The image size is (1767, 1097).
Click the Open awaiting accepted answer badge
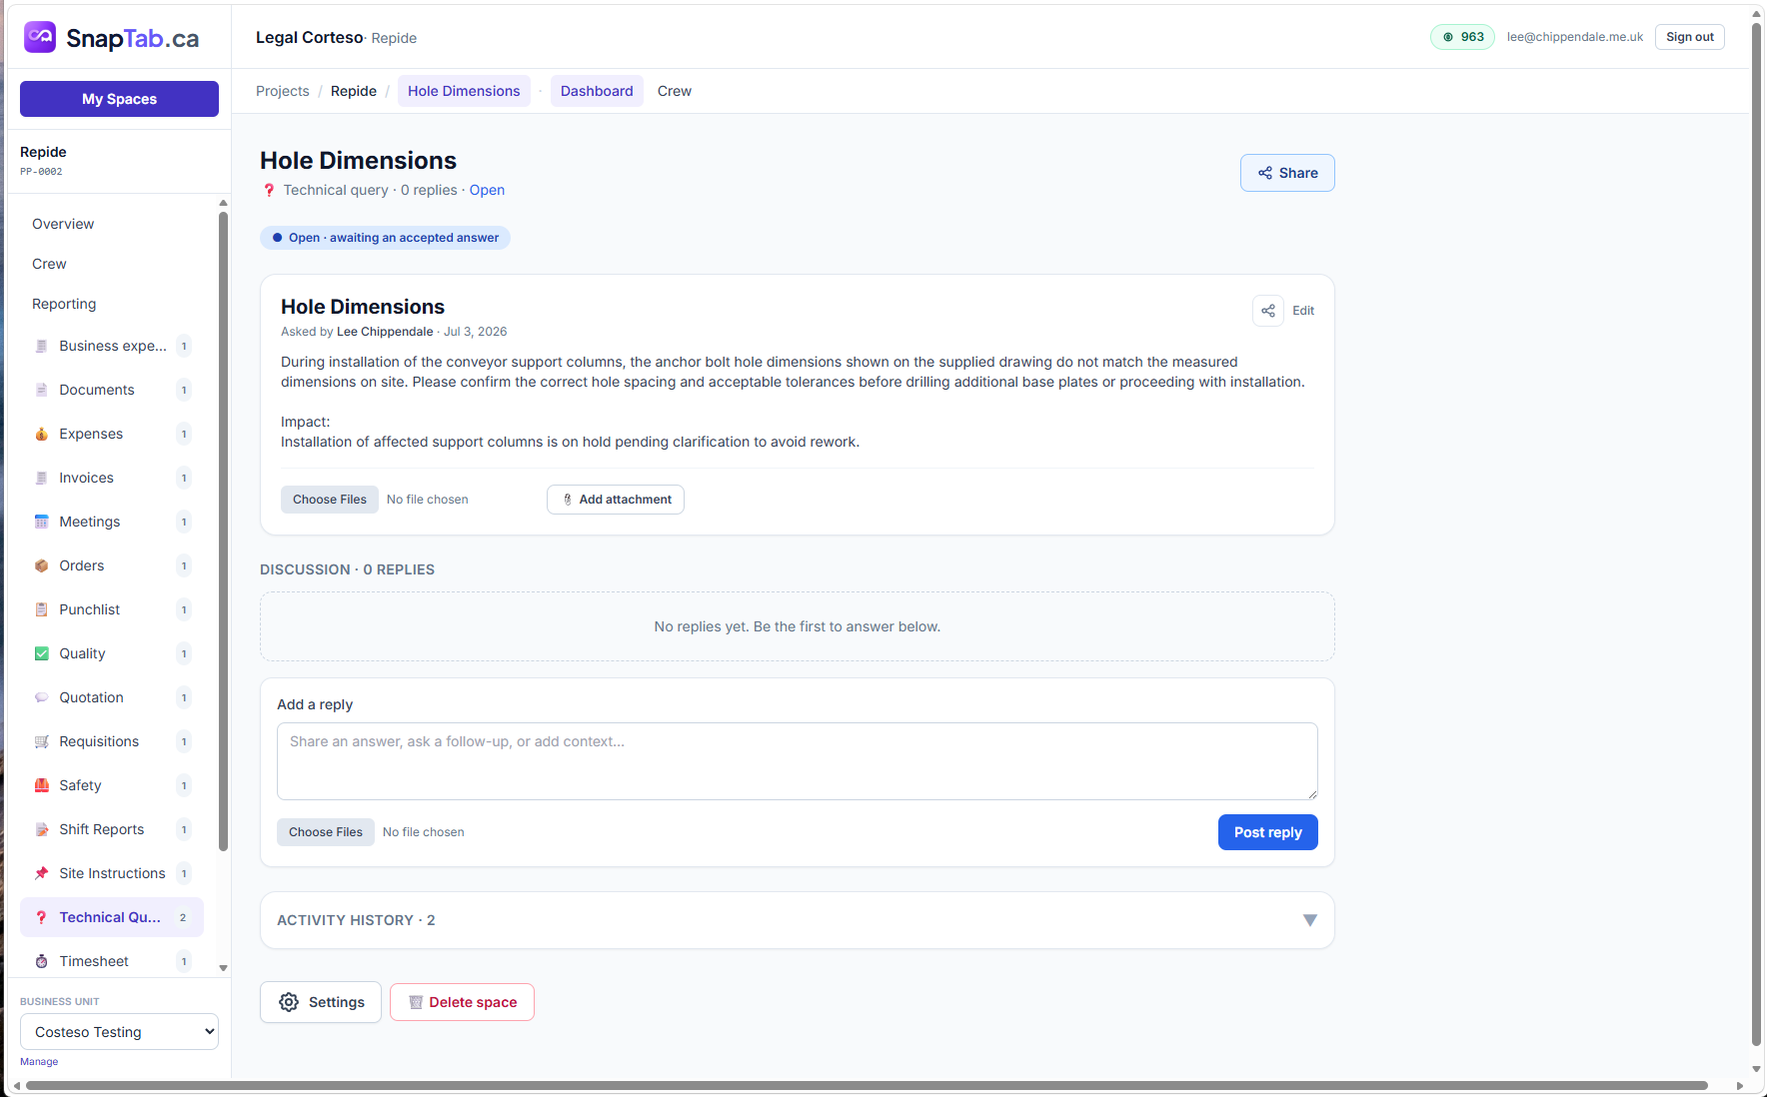385,238
